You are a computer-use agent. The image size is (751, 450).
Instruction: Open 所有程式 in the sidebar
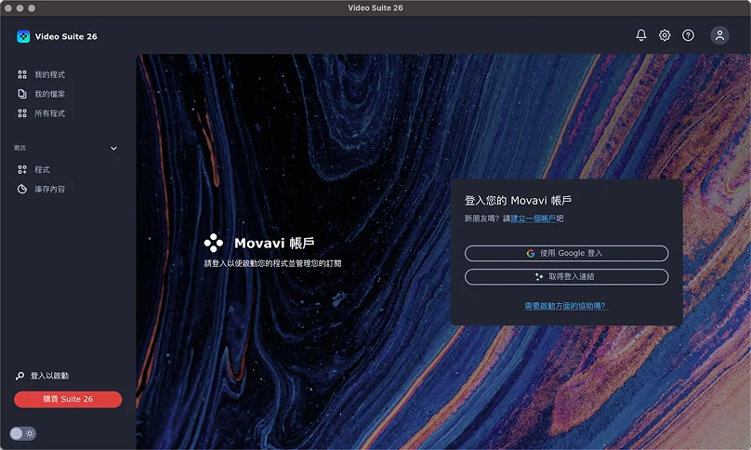pyautogui.click(x=49, y=113)
